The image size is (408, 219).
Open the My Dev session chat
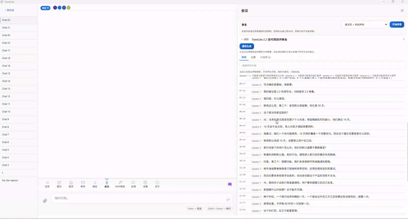tap(19, 180)
